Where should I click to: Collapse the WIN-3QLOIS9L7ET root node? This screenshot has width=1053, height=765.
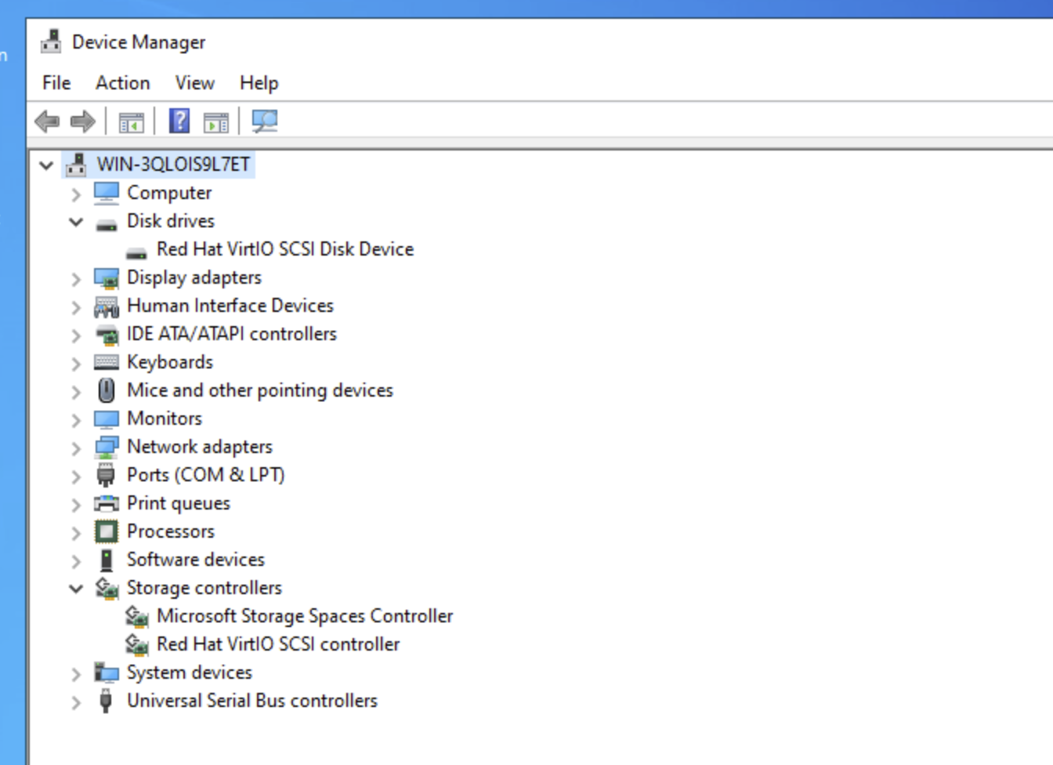(46, 165)
